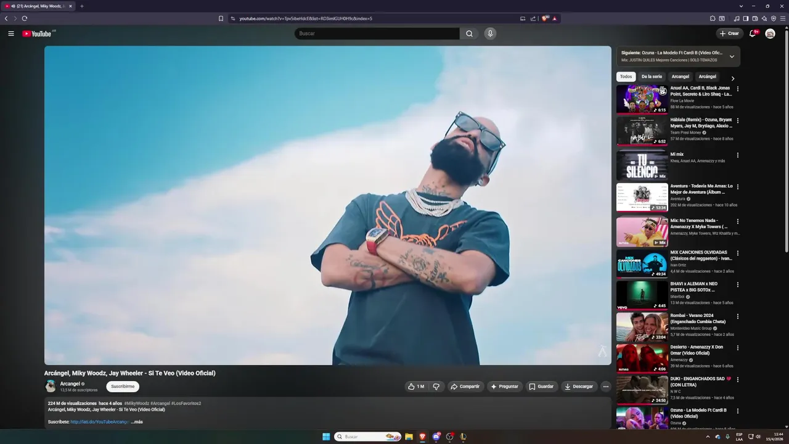Image resolution: width=789 pixels, height=444 pixels.
Task: Open browser extensions puzzle icon
Action: click(713, 18)
